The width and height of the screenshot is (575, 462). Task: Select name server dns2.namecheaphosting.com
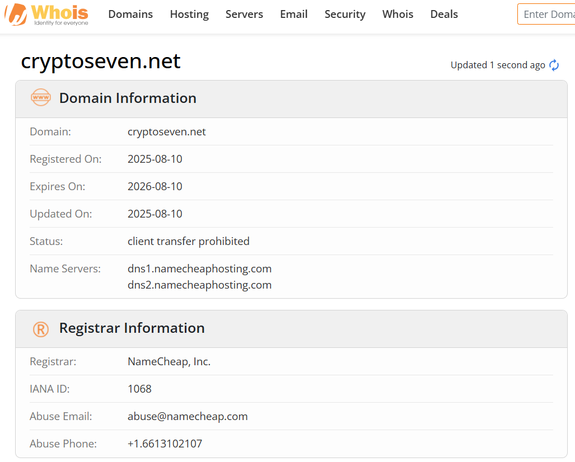(199, 285)
